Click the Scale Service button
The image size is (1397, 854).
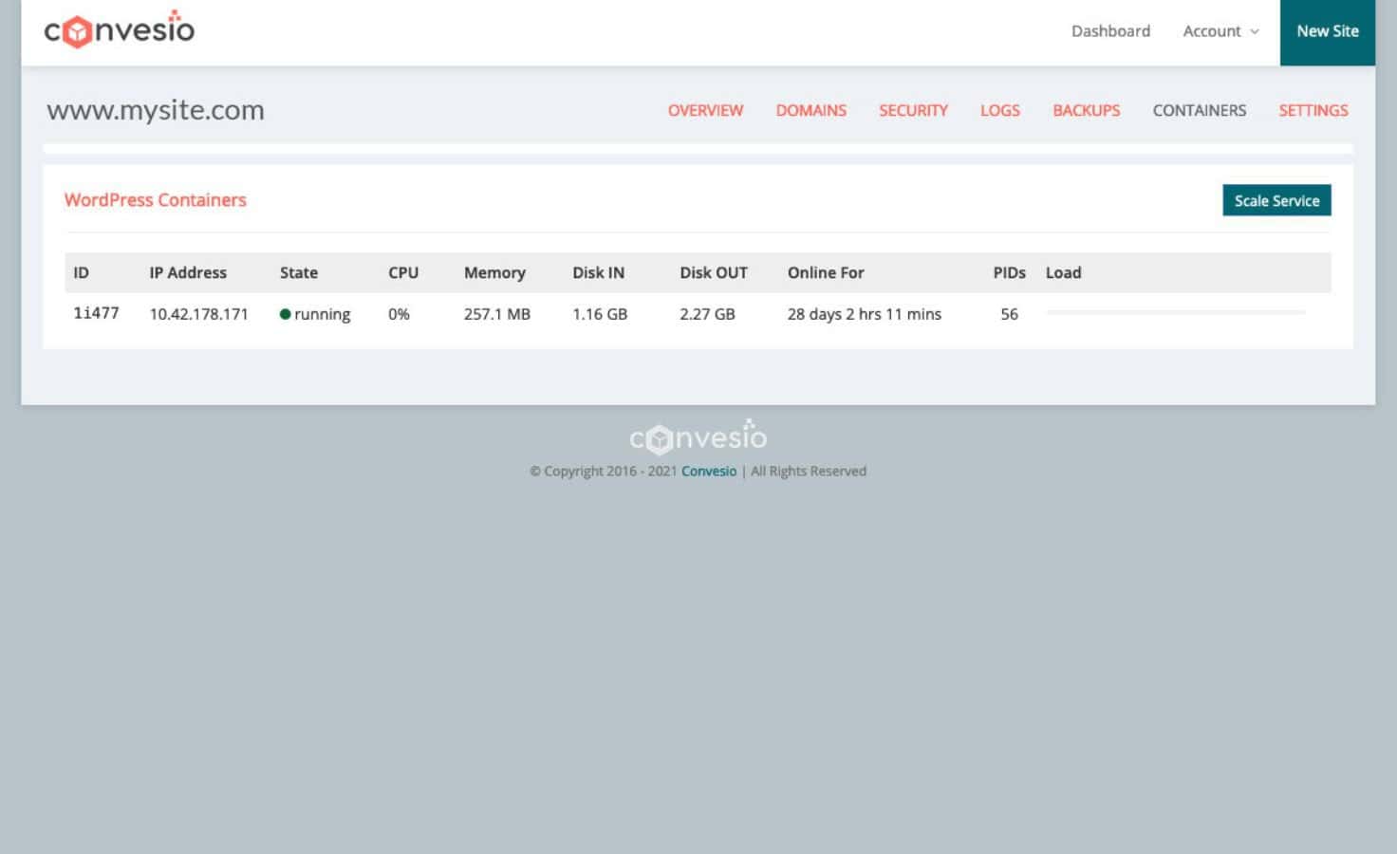pyautogui.click(x=1276, y=200)
